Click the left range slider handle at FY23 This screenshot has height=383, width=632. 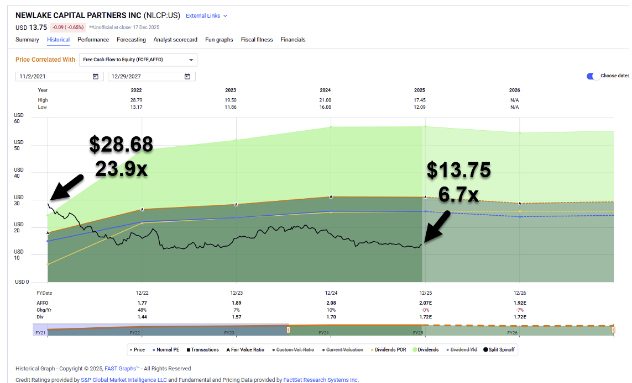(x=288, y=330)
